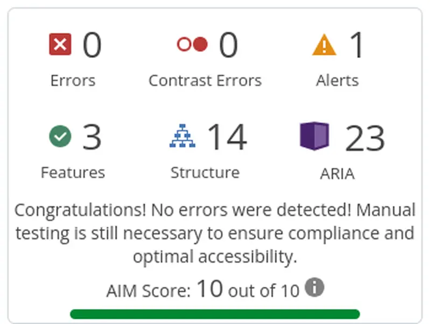Select the Alerts count of 1
430x324 pixels.
point(357,45)
